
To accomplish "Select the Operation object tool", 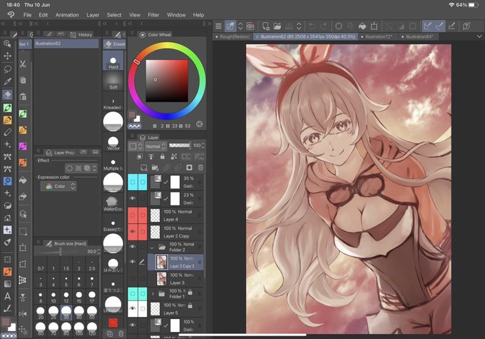I will tap(7, 44).
